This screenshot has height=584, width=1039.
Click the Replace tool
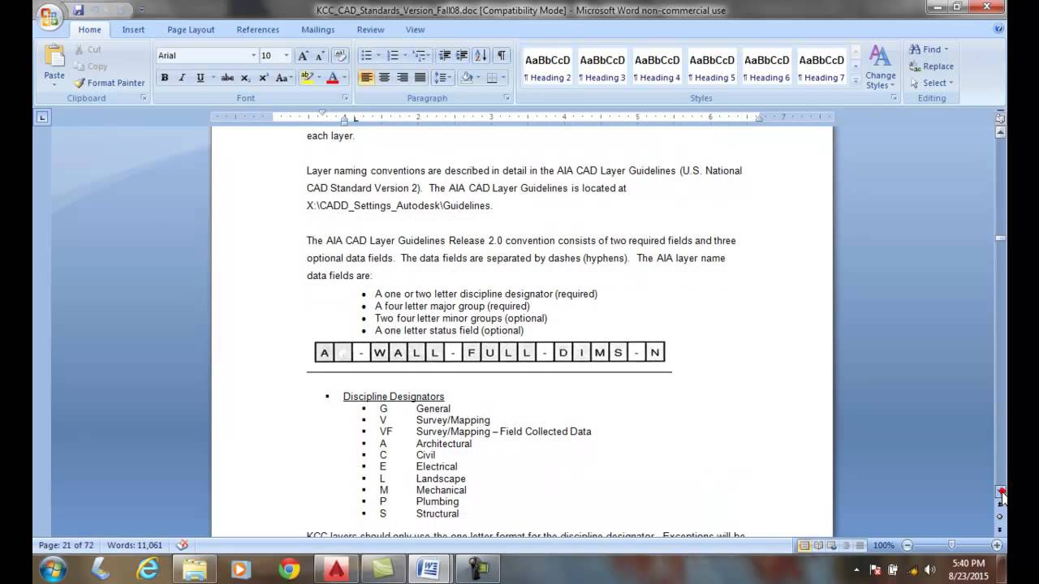(x=932, y=67)
